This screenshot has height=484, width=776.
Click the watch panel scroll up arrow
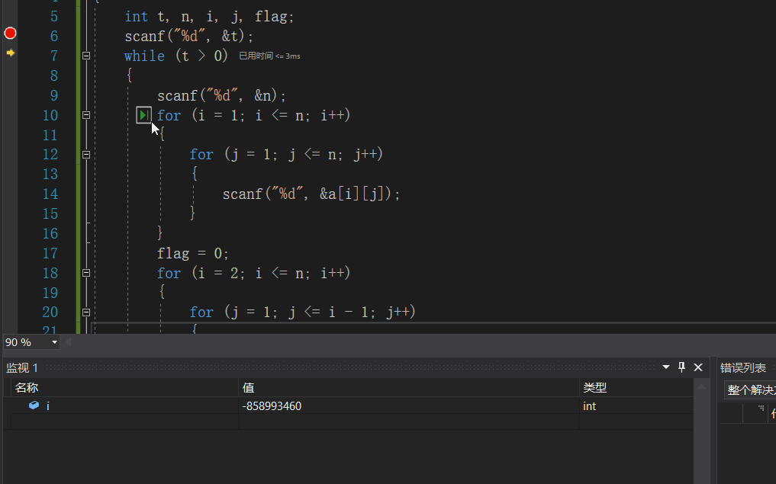[x=701, y=386]
